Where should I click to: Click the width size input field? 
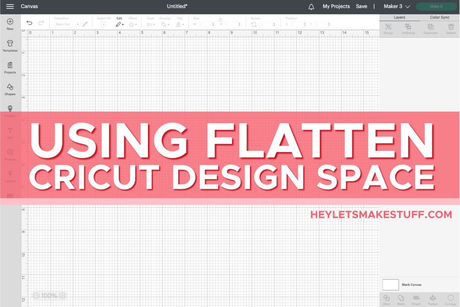tap(206, 24)
